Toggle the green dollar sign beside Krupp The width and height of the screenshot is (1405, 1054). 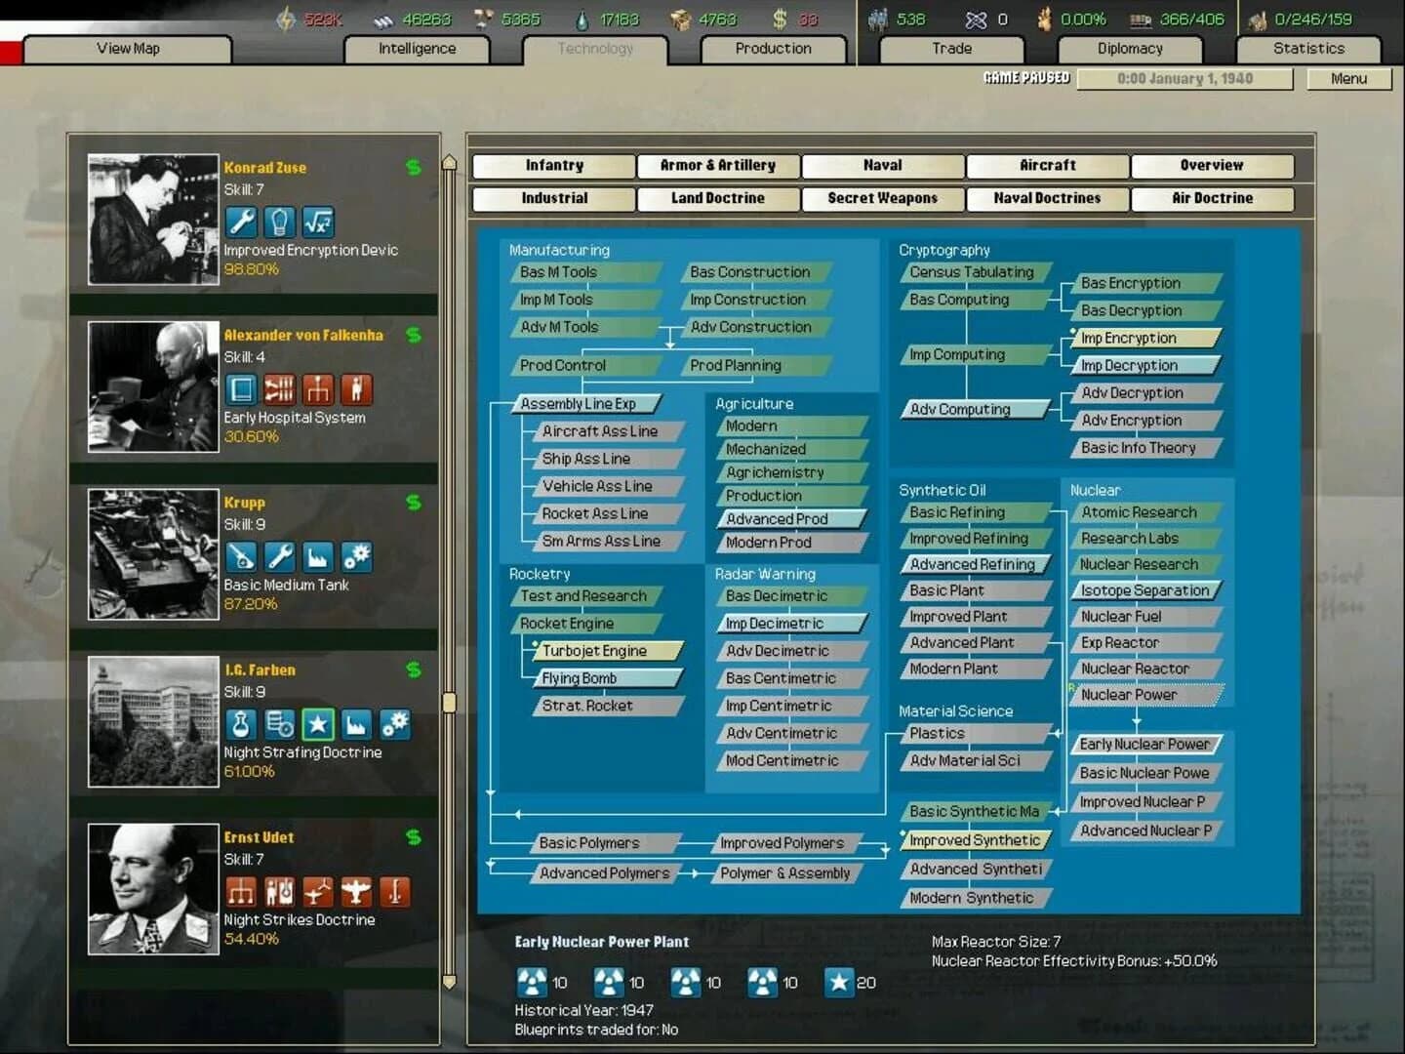tap(414, 502)
